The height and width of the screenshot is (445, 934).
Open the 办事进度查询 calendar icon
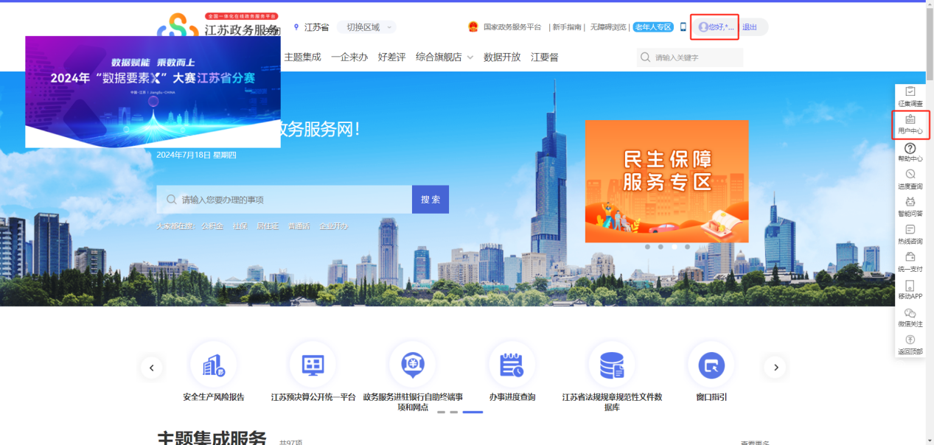point(512,365)
